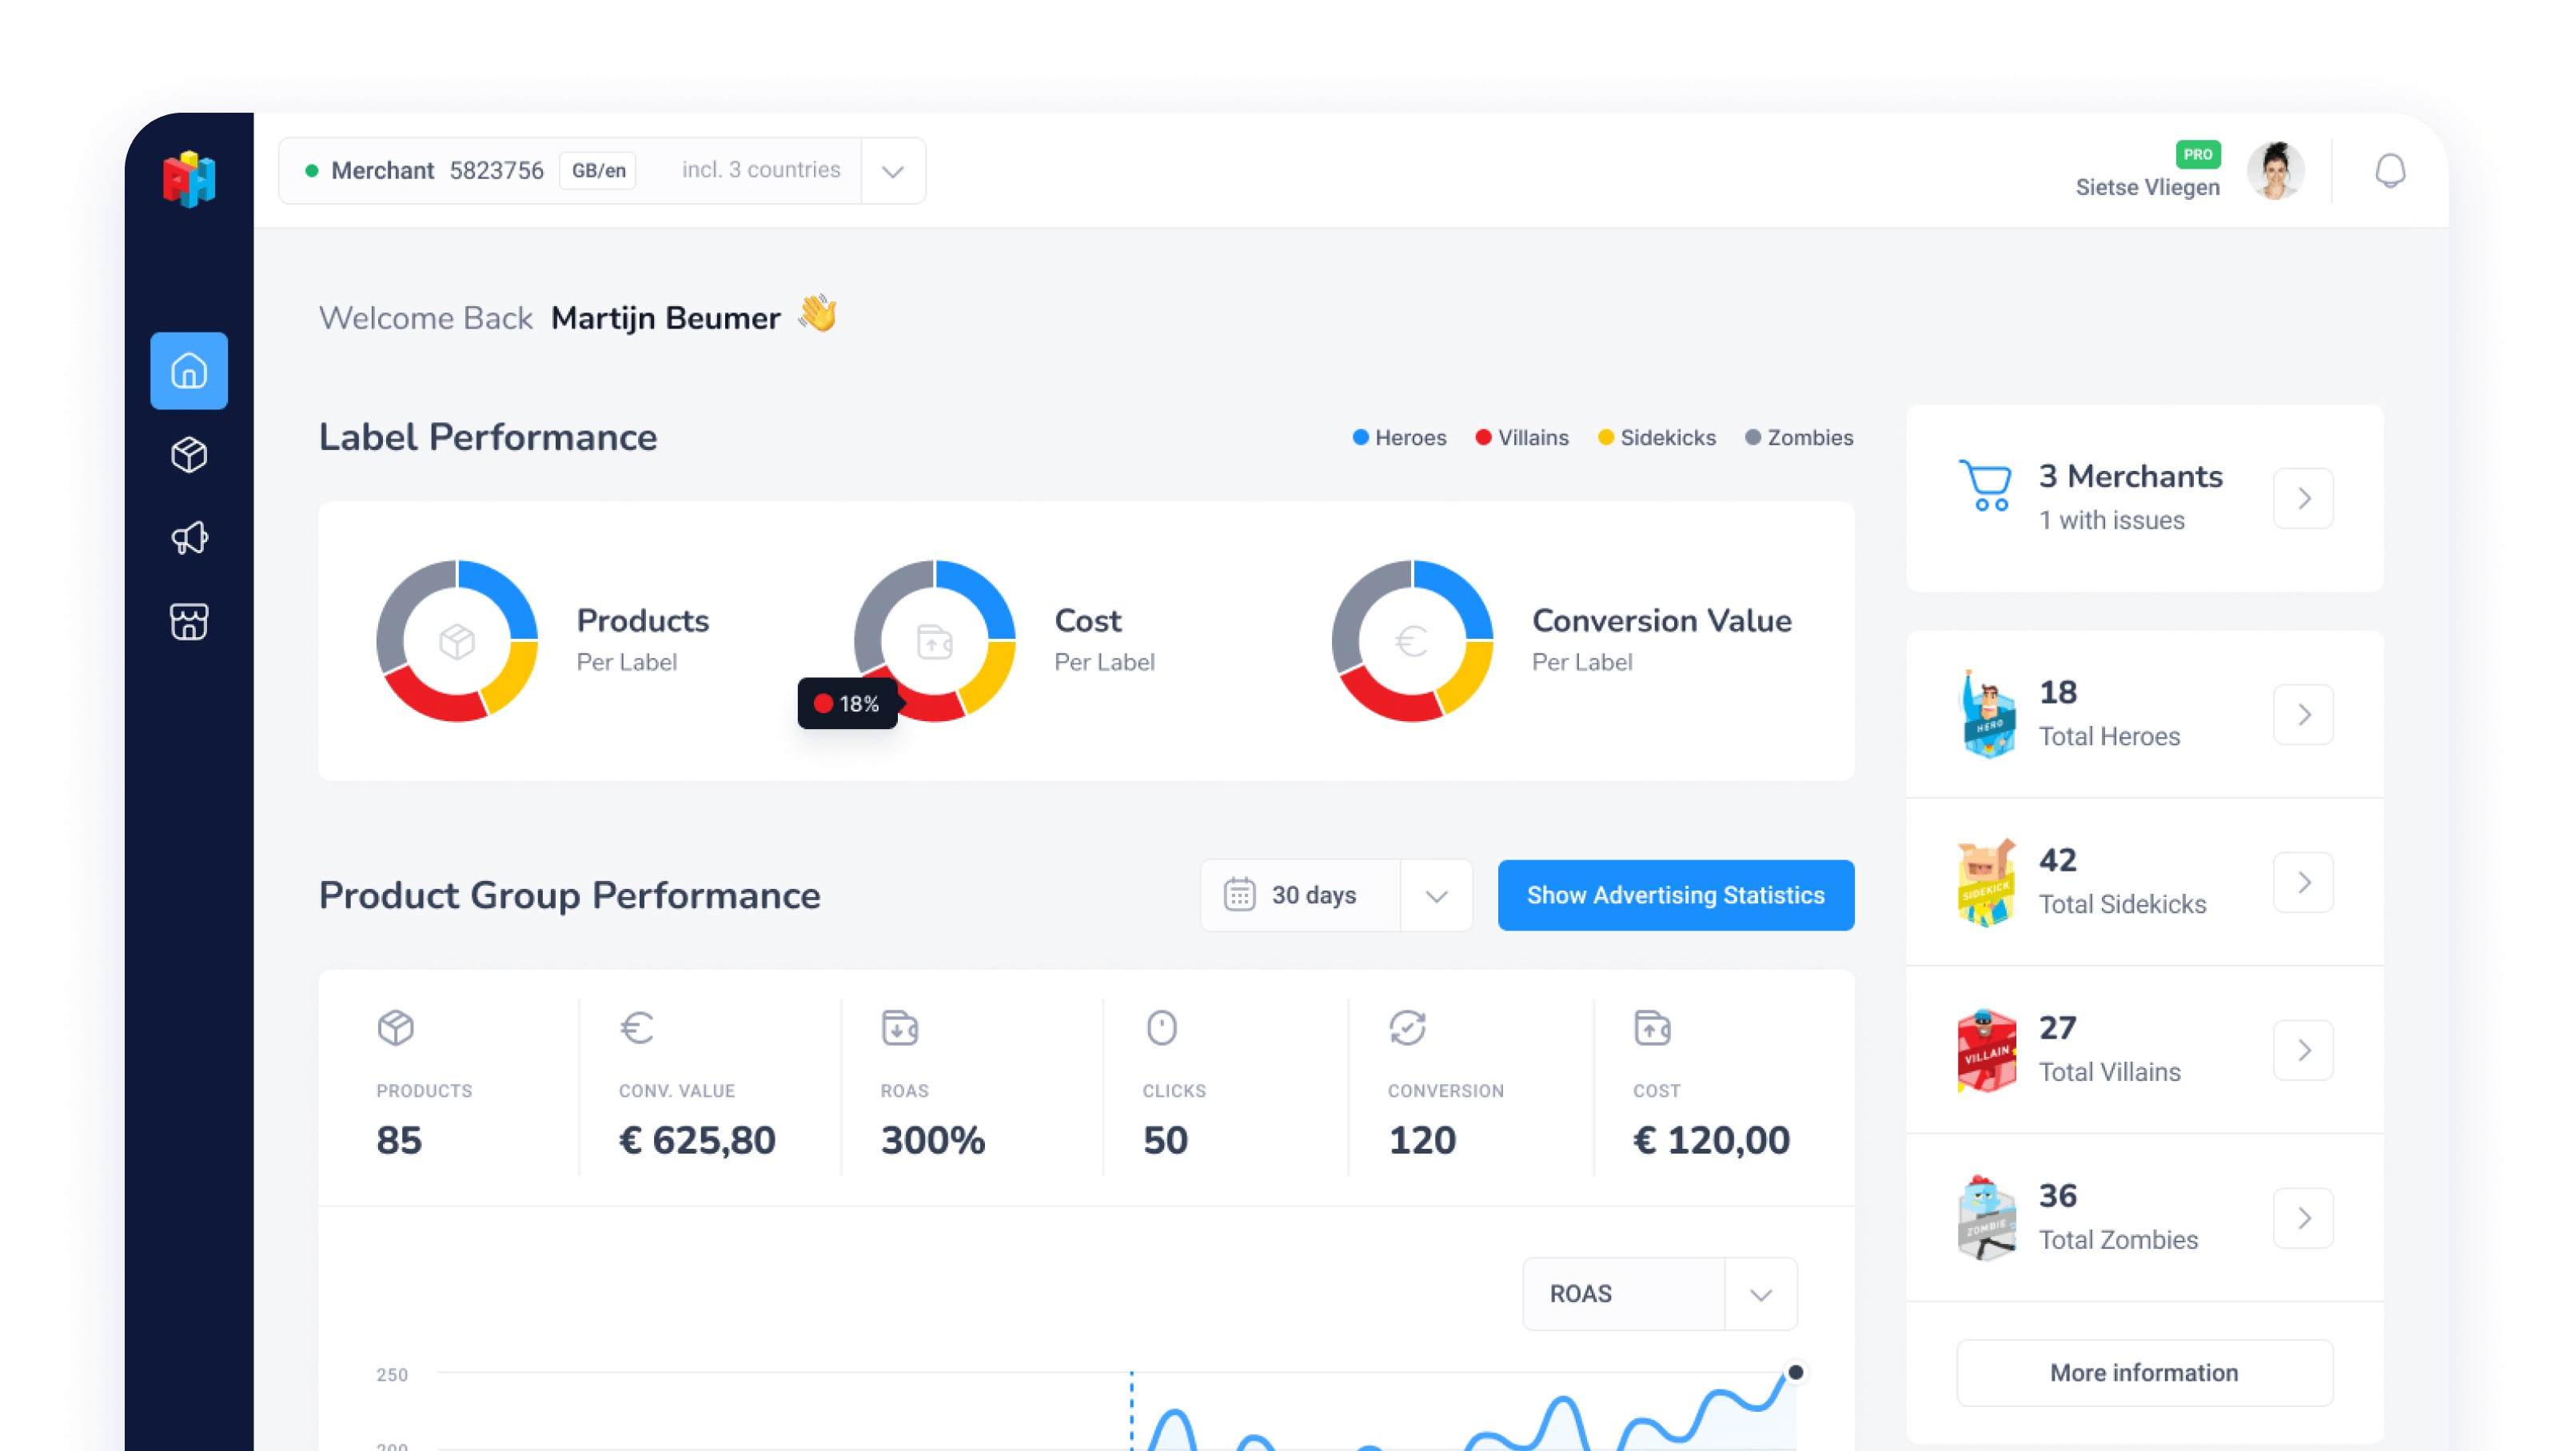Click 'incl. 3 countries' text
The width and height of the screenshot is (2576, 1451).
pyautogui.click(x=761, y=170)
